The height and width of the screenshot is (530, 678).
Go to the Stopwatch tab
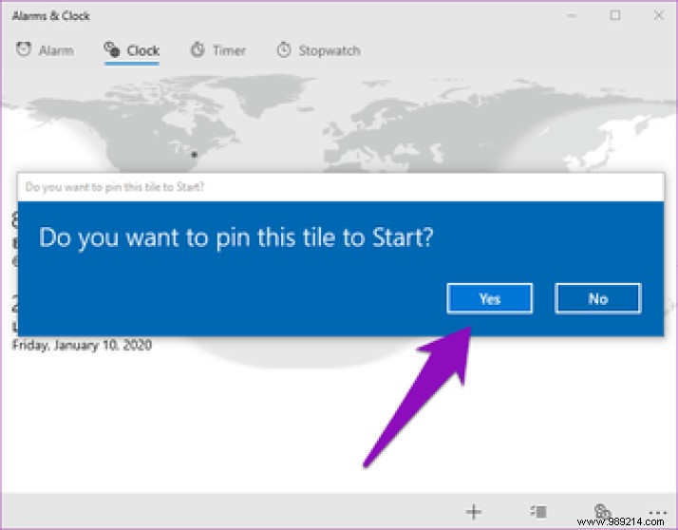tap(319, 50)
